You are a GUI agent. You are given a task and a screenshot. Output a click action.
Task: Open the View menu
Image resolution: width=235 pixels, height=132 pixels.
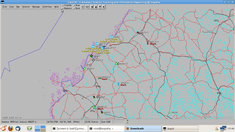pos(11,7)
